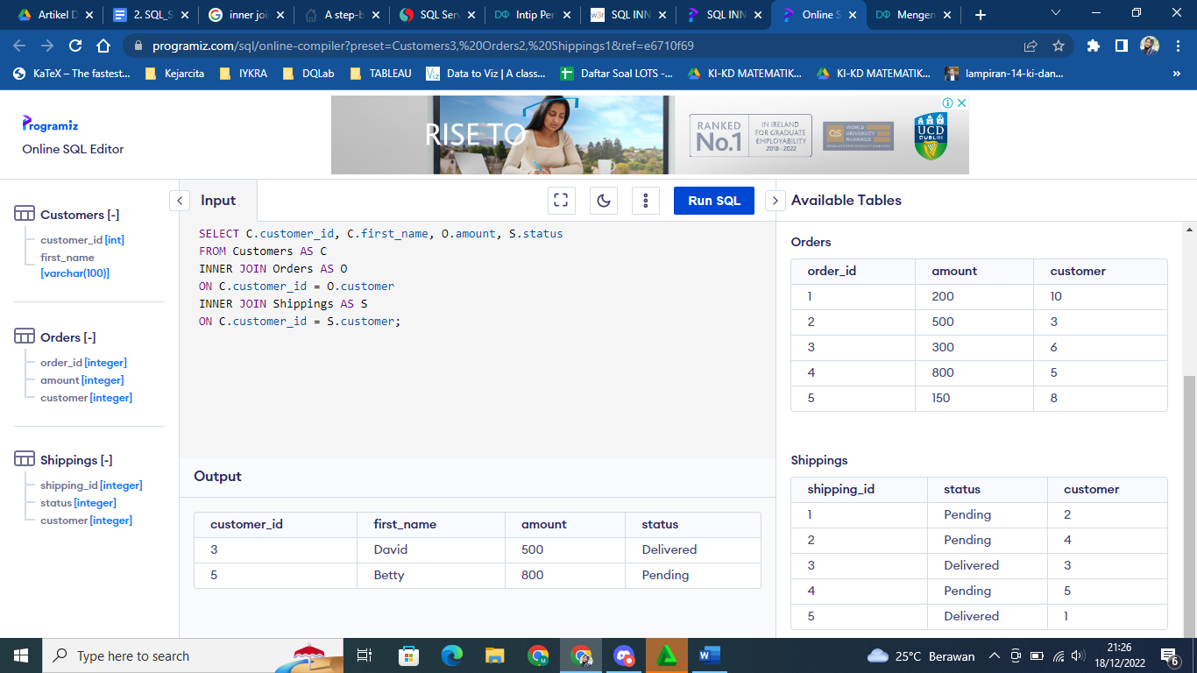Screen dimensions: 1197x673
Task: Click the address bar URL
Action: click(424, 46)
